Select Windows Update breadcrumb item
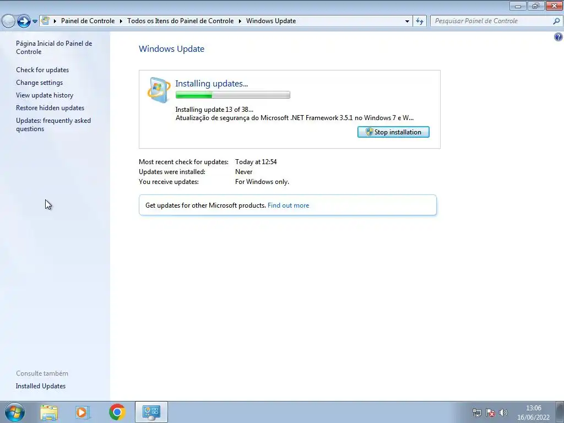564x423 pixels. point(271,21)
